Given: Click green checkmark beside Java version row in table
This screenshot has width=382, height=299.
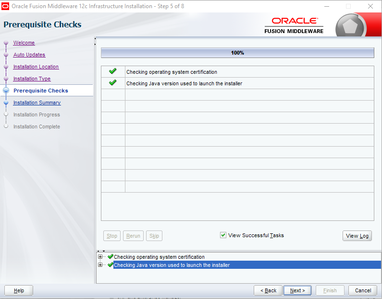Looking at the screenshot, I should [112, 82].
